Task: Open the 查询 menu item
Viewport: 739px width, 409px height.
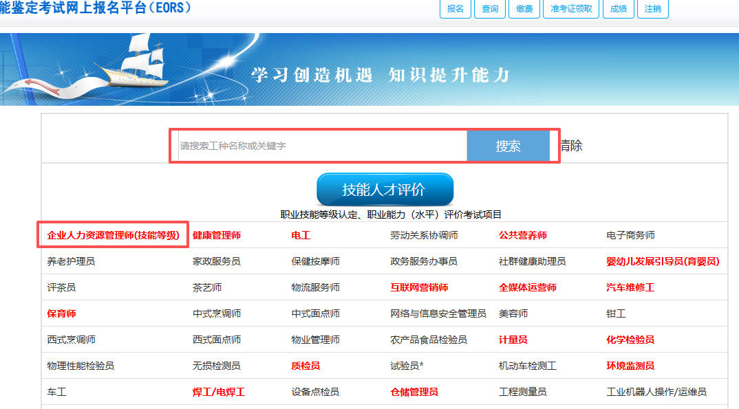Action: click(490, 9)
